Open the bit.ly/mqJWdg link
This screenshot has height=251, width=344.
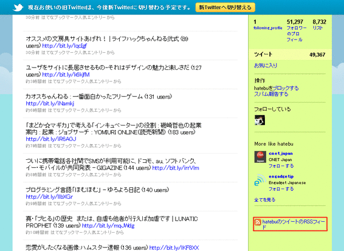click(108, 226)
